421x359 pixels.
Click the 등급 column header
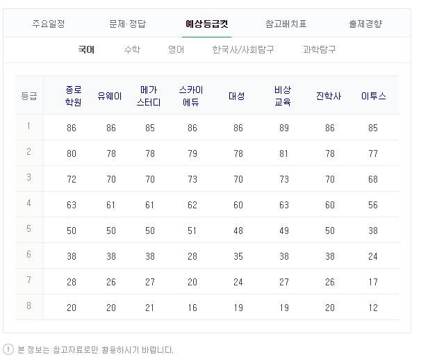pyautogui.click(x=29, y=96)
